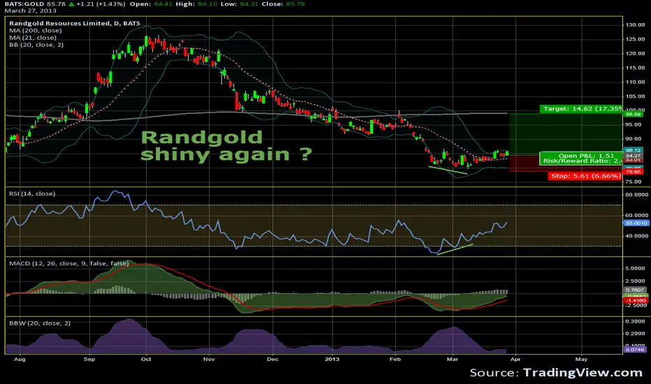651x384 pixels.
Task: Select the 'Randgold shiny again ?' text annotation
Action: click(226, 146)
